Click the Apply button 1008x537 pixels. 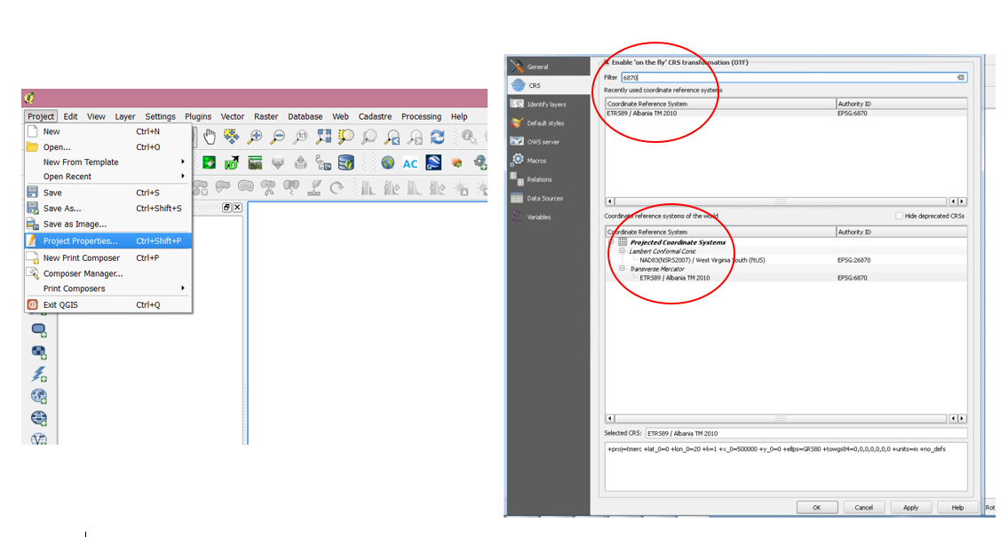click(910, 508)
